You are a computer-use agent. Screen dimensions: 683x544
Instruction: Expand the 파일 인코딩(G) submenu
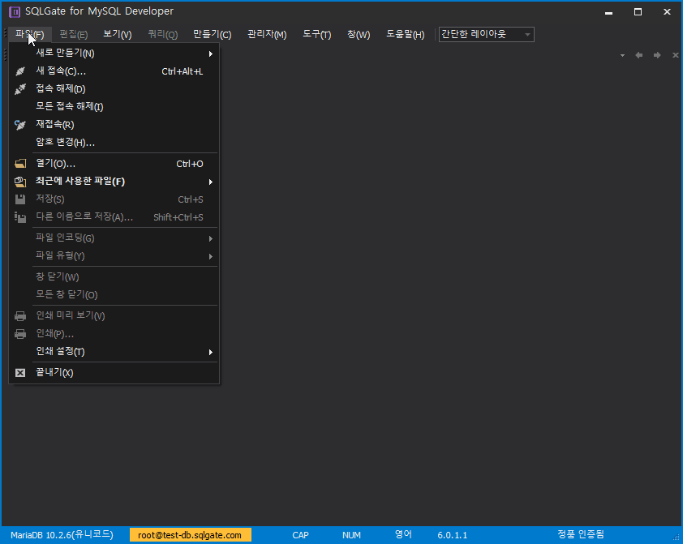(114, 238)
